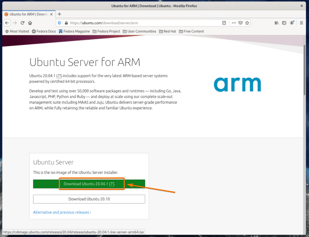Viewport: 309px width, 237px height.
Task: Open a new browser tab
Action: coord(59,14)
